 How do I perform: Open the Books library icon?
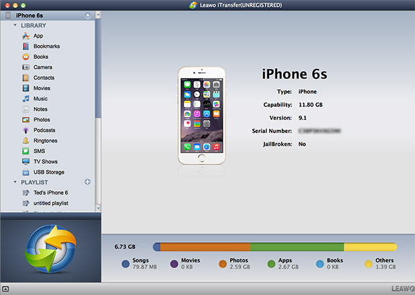pos(25,57)
